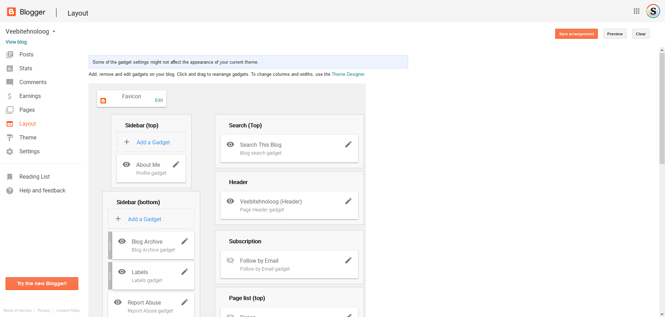This screenshot has width=665, height=317.
Task: Open the Google apps grid icon
Action: pos(636,11)
